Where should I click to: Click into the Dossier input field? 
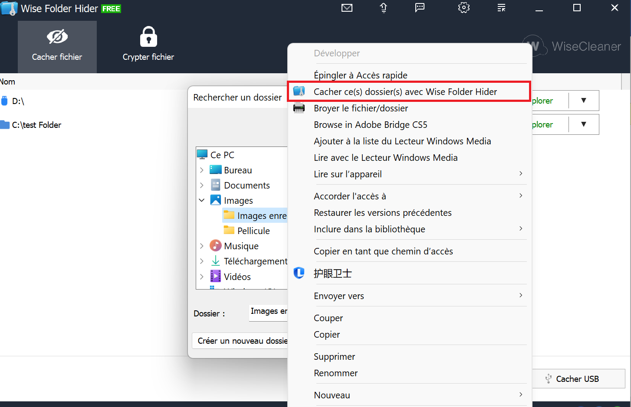tap(268, 313)
